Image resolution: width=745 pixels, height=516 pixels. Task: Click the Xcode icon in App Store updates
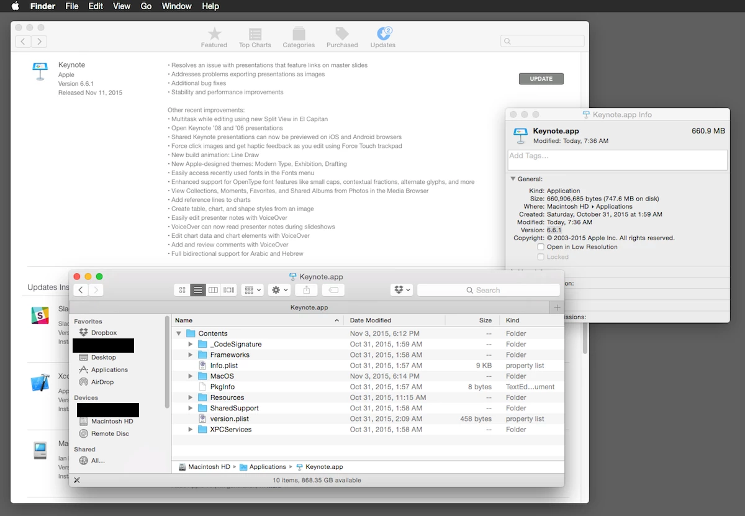click(40, 383)
